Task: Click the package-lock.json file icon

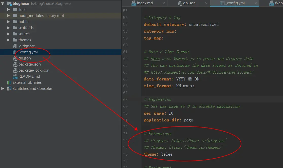Action: click(x=15, y=71)
